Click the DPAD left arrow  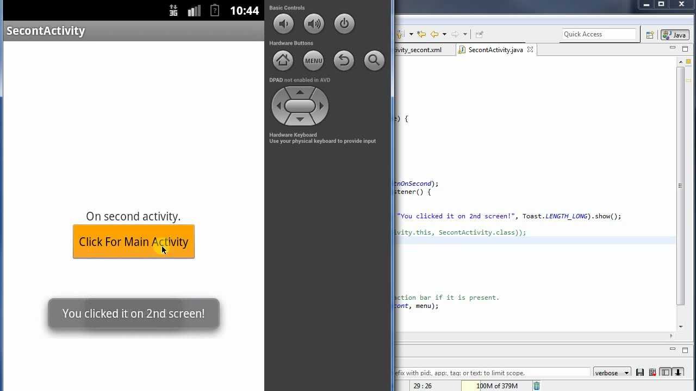pos(278,106)
